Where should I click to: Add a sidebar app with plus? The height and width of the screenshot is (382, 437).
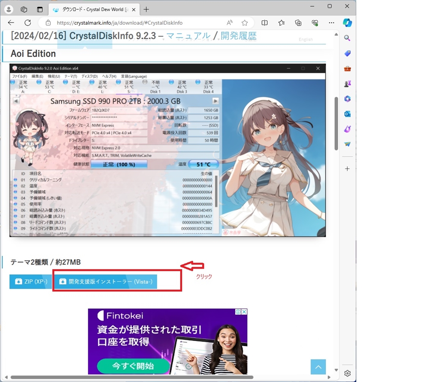(x=347, y=169)
